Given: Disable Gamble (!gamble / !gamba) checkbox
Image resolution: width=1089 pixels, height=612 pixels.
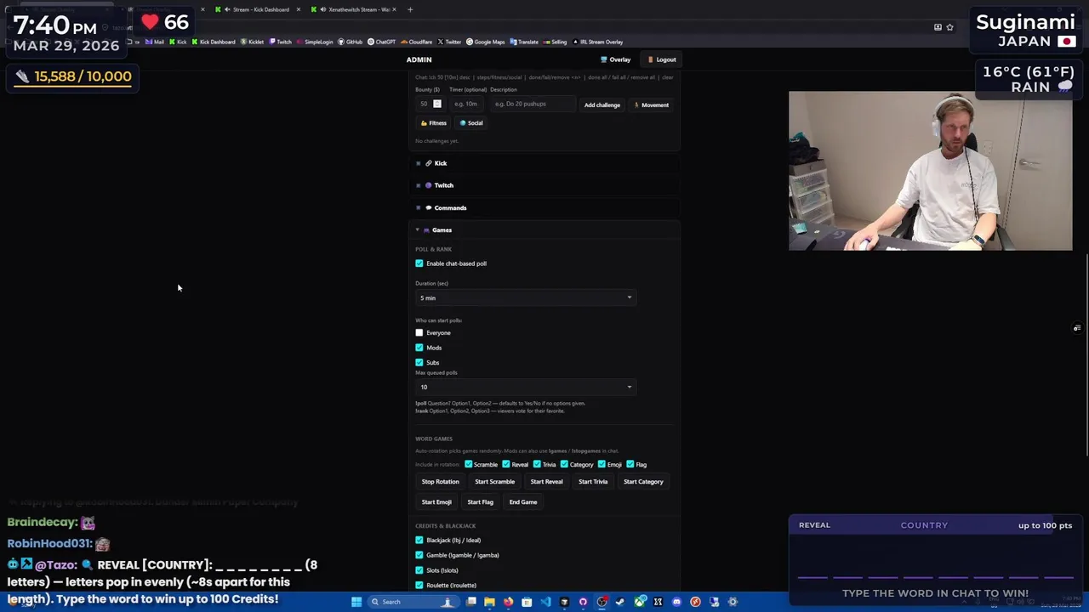Looking at the screenshot, I should (419, 555).
